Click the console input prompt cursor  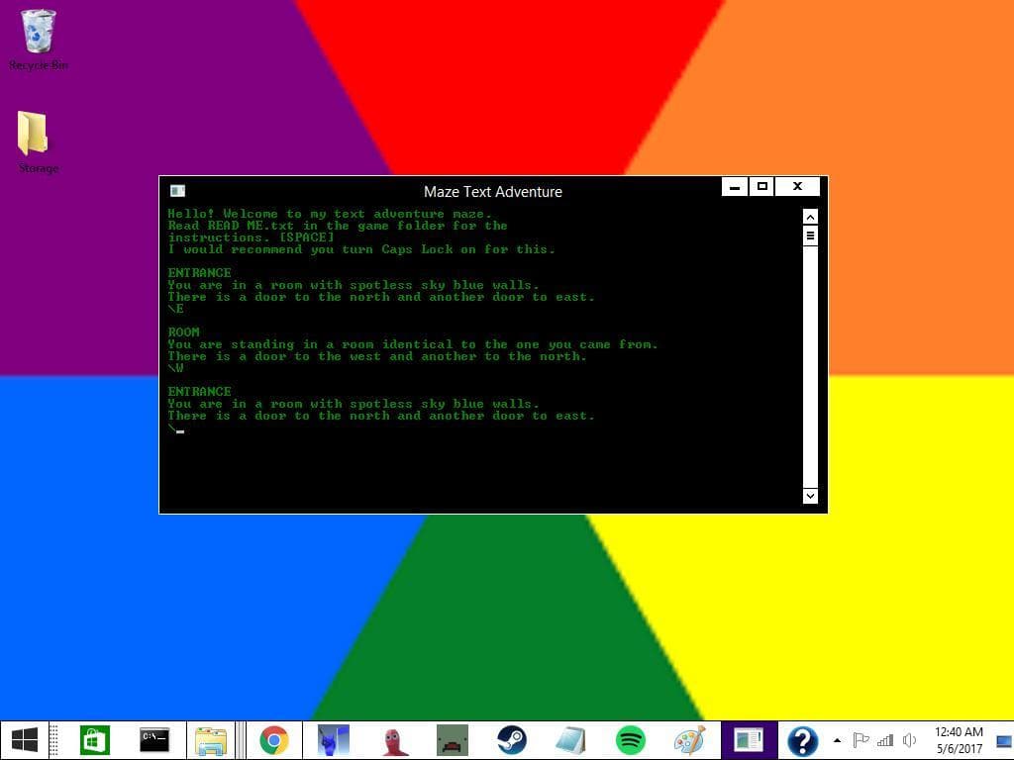tap(180, 431)
